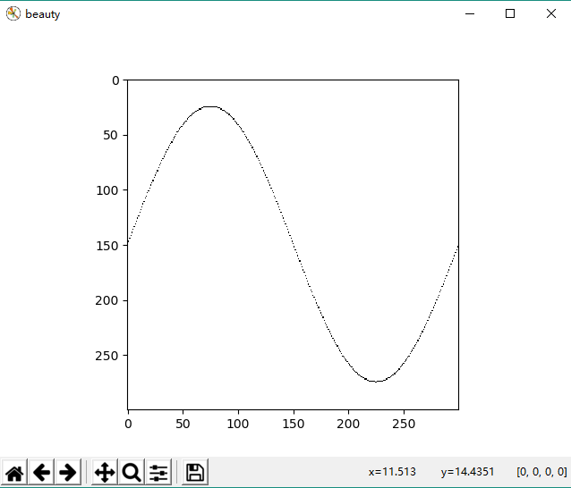Click the sine curve peak near top
The width and height of the screenshot is (571, 488).
[210, 107]
